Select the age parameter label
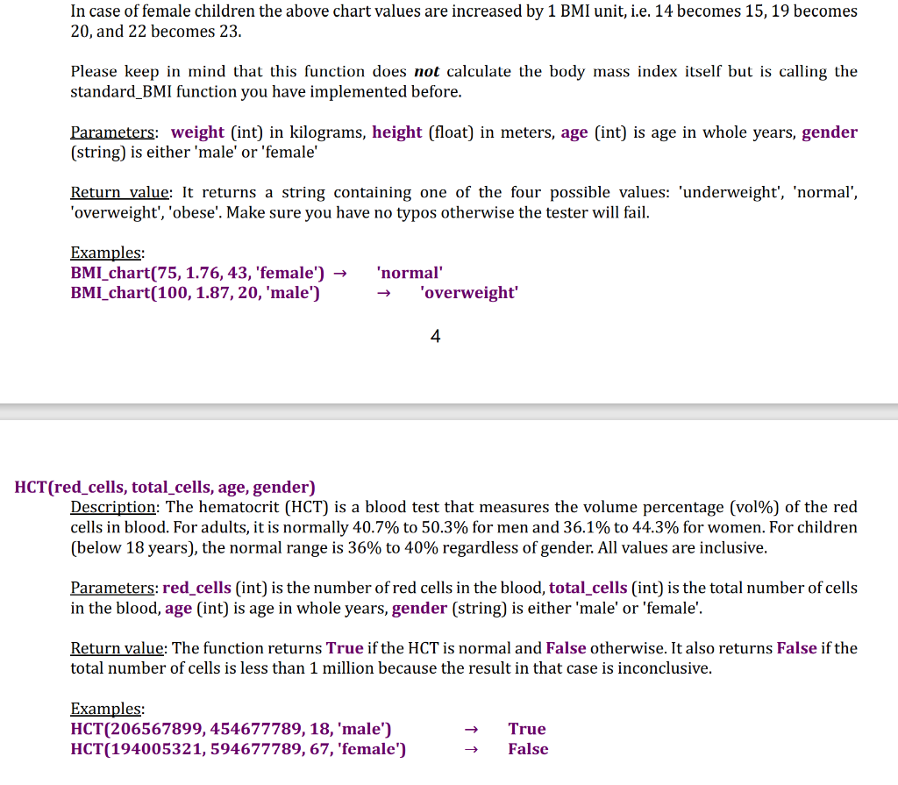The height and width of the screenshot is (785, 898). tap(574, 132)
